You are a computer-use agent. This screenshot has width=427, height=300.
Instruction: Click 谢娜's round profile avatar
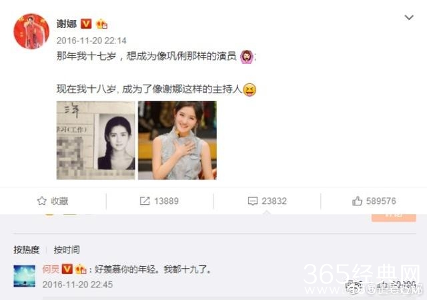31,31
